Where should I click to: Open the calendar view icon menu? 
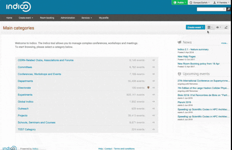[x=210, y=27]
